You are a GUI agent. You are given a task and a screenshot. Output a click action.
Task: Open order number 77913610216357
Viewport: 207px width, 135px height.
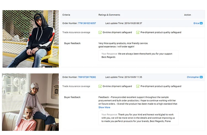coord(87,23)
